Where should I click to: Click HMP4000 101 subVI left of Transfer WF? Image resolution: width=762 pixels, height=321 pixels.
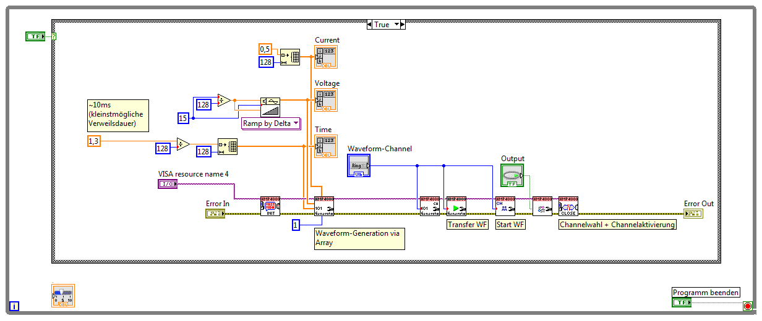[x=429, y=206]
